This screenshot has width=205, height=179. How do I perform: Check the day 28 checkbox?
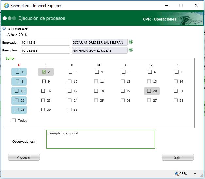pos(176,100)
